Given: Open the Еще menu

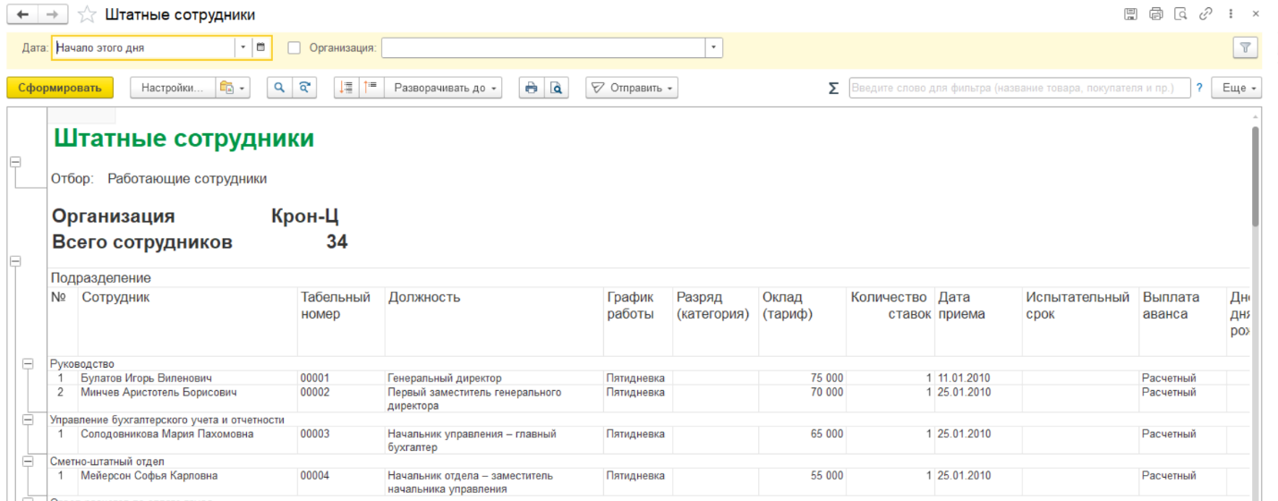Looking at the screenshot, I should point(1236,88).
